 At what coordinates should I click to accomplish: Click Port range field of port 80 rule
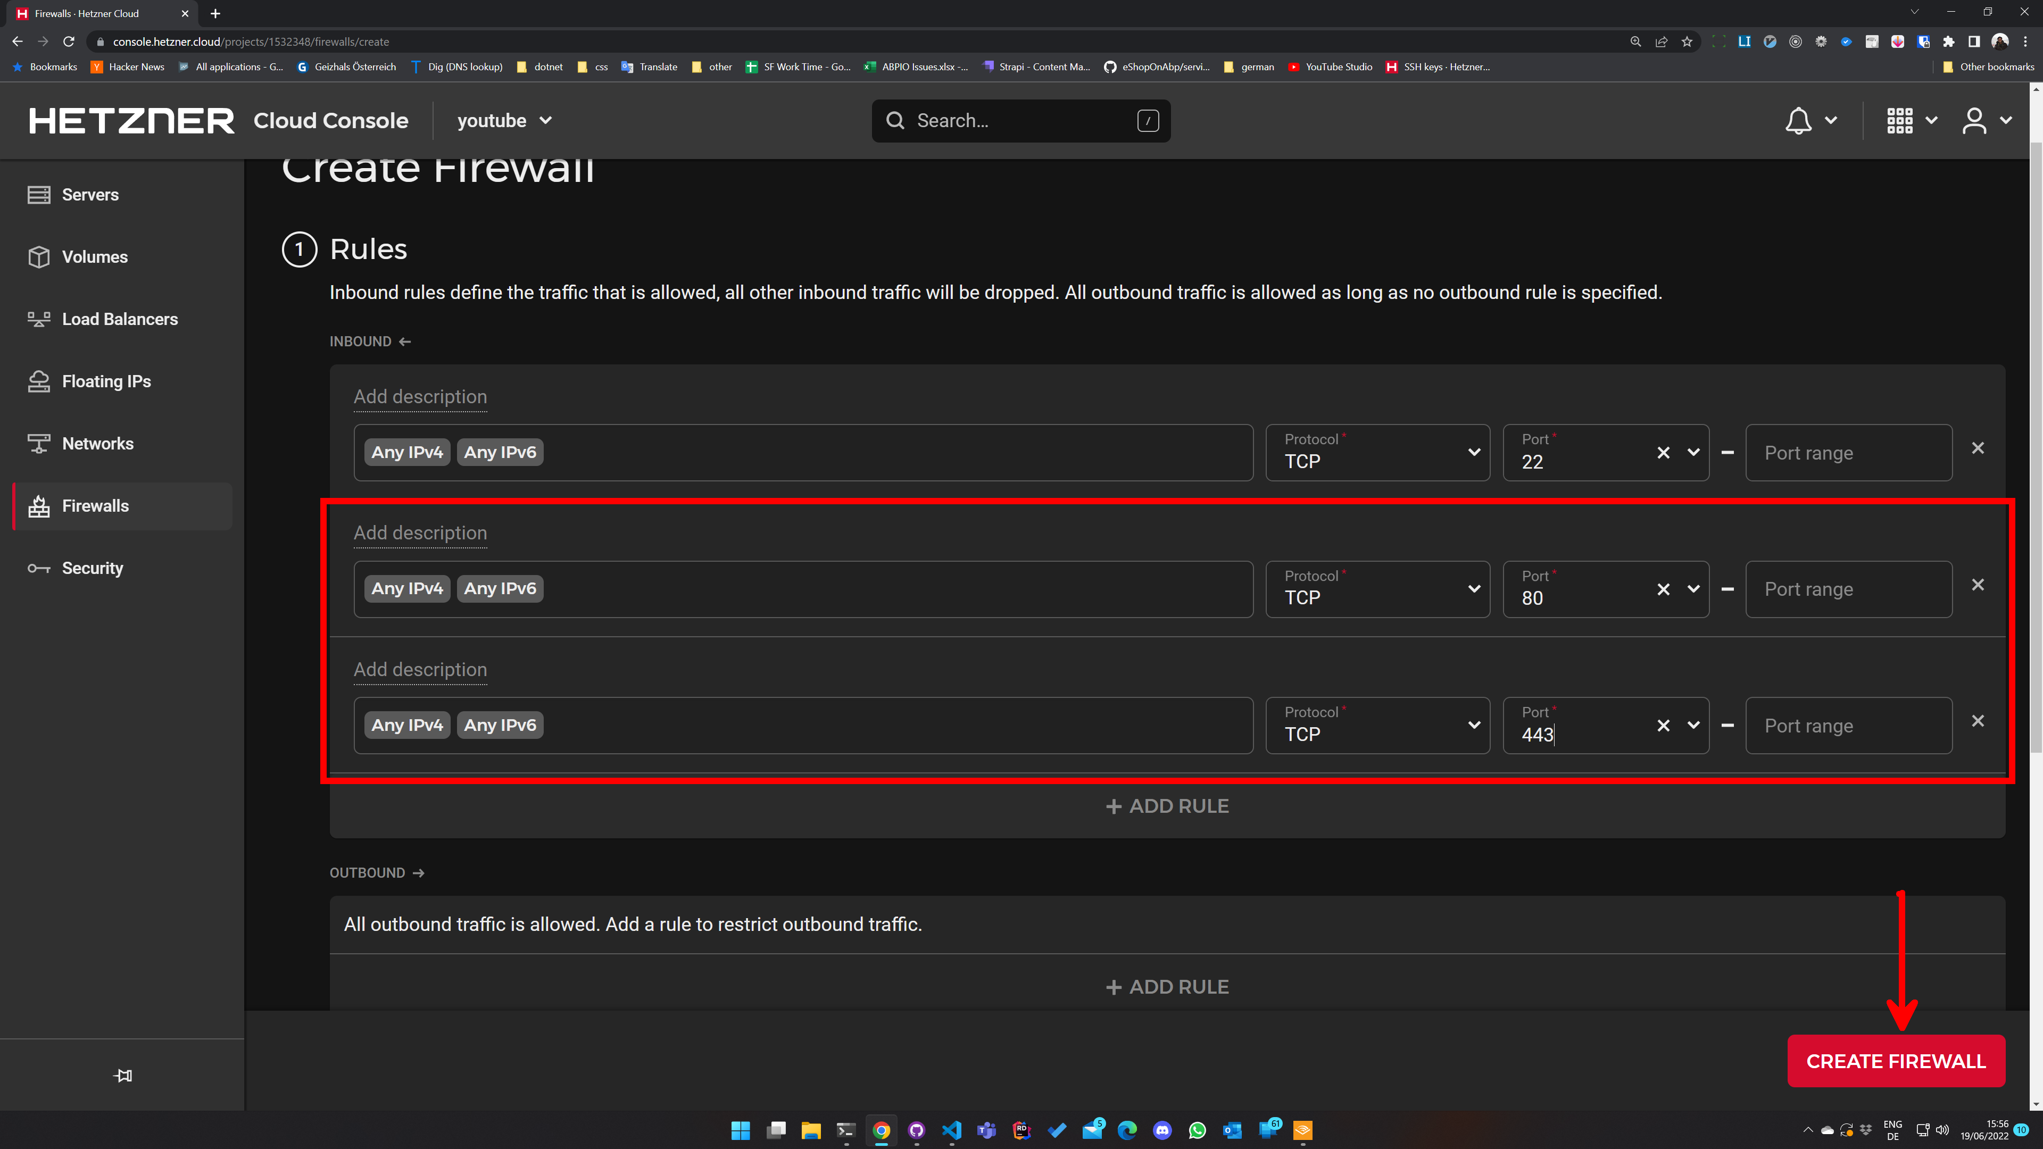[1848, 589]
